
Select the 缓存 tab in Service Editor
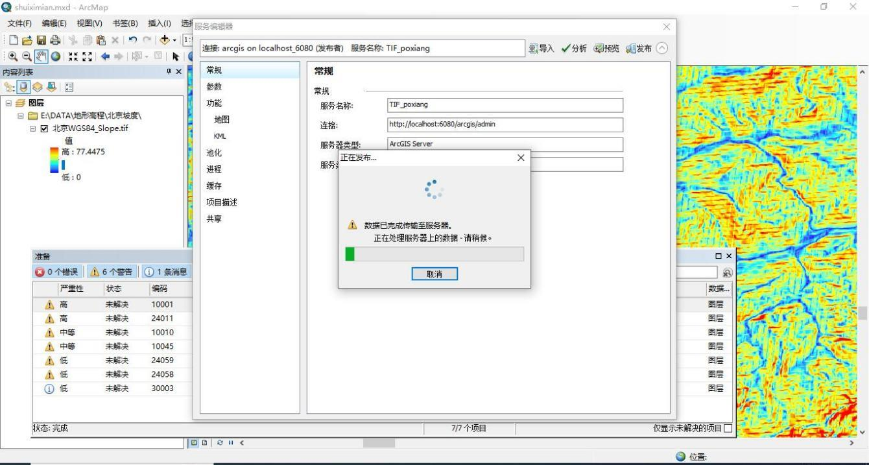point(214,185)
